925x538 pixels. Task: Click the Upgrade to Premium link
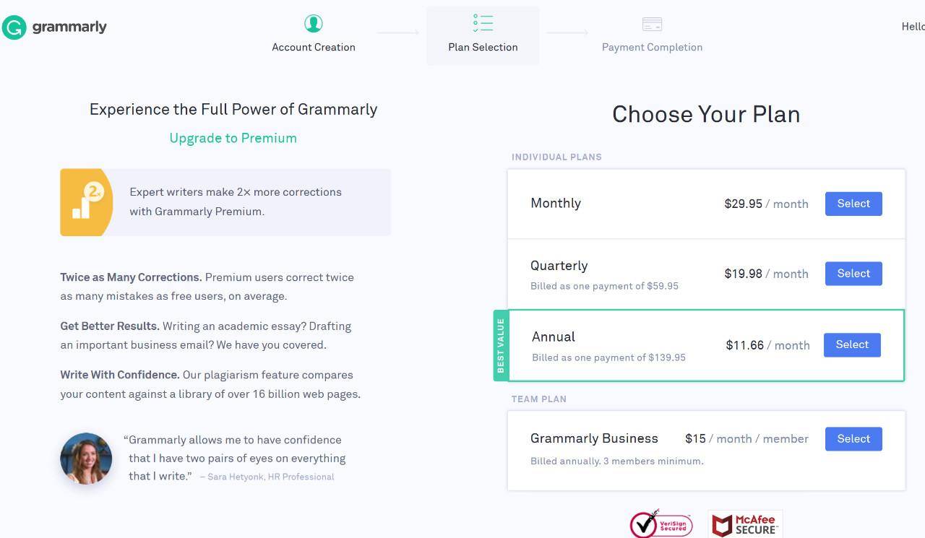pyautogui.click(x=233, y=138)
